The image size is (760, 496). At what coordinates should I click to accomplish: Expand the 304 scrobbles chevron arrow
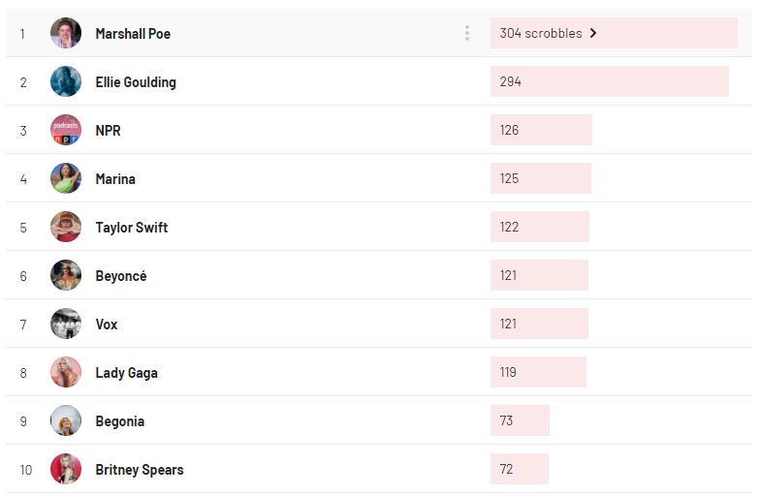click(x=593, y=33)
